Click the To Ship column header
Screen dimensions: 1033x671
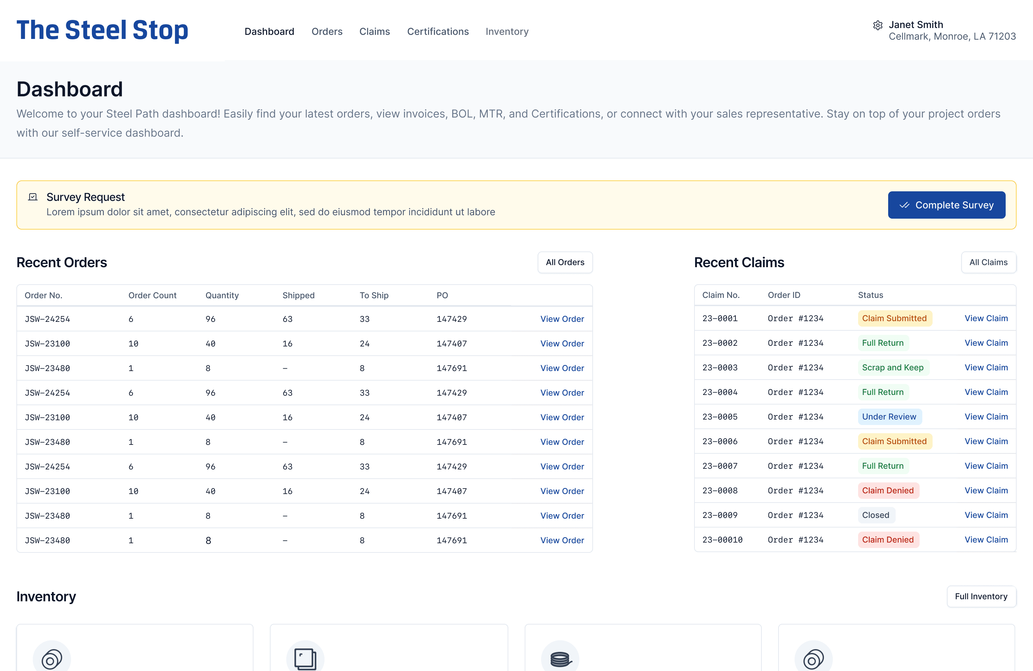(x=374, y=295)
